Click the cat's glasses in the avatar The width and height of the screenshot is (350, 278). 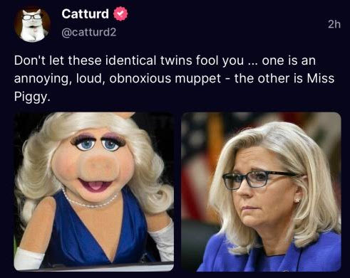(32, 17)
